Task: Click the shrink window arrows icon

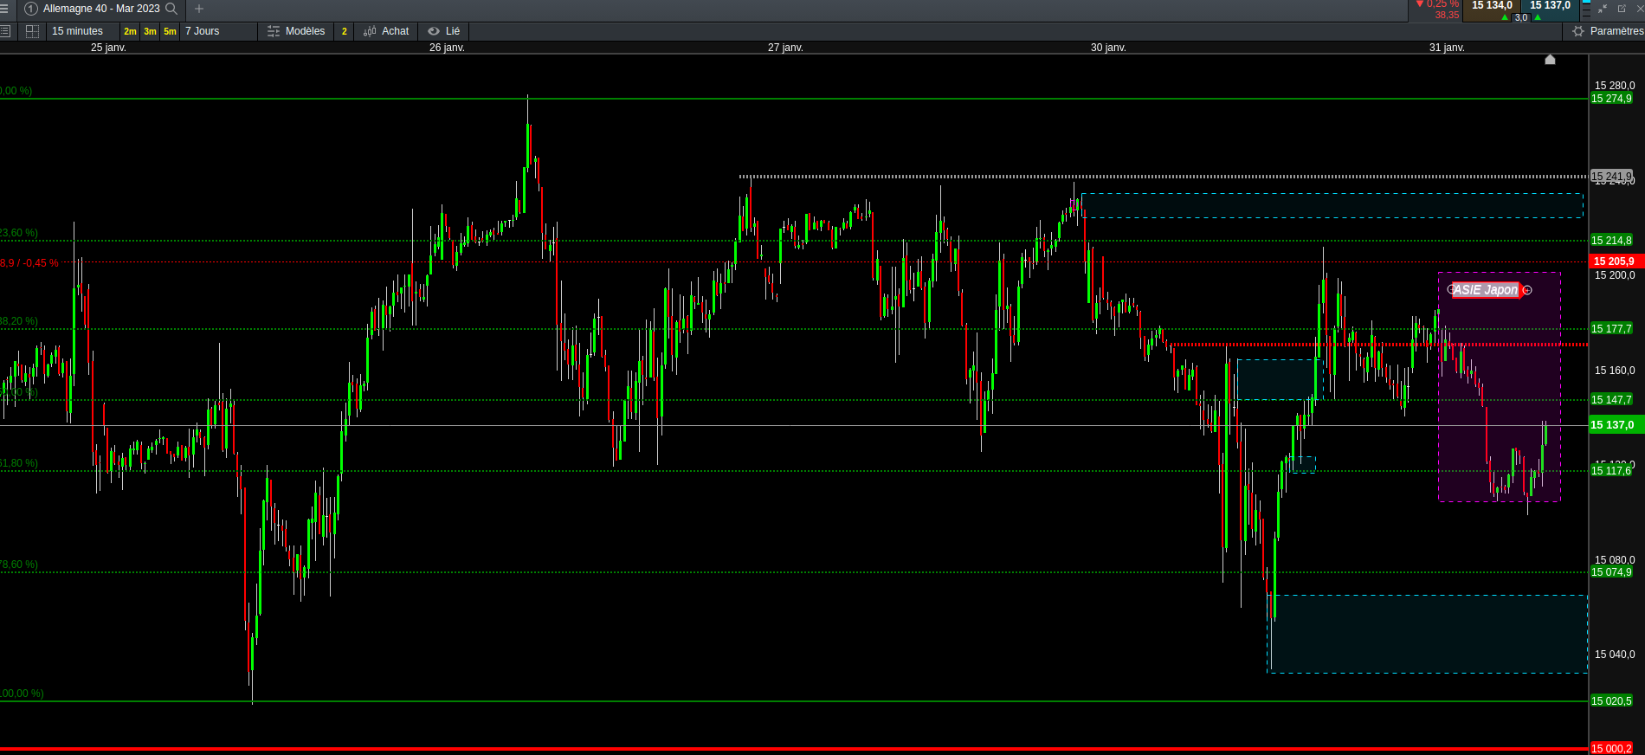Action: [x=1603, y=9]
